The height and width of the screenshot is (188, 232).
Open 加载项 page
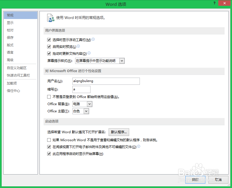[21, 83]
